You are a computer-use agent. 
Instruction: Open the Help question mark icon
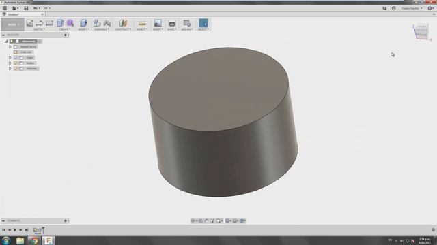tap(429, 8)
